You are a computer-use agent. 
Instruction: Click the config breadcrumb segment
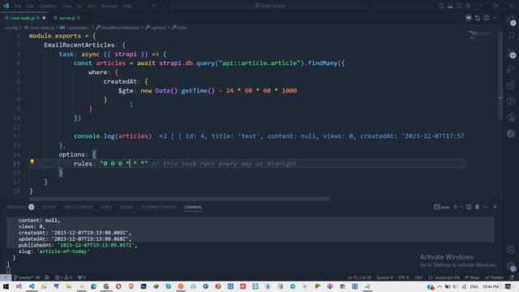click(x=11, y=28)
